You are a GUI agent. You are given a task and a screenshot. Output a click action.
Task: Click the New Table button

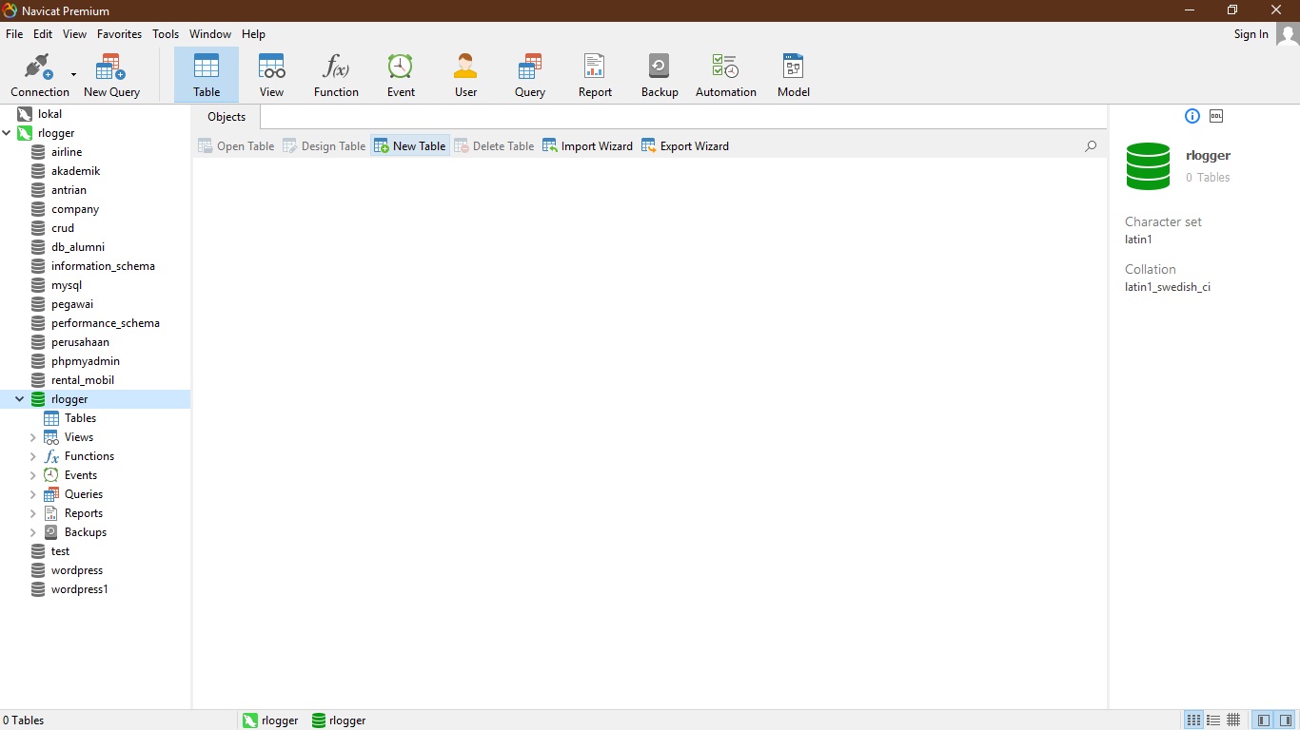coord(409,145)
